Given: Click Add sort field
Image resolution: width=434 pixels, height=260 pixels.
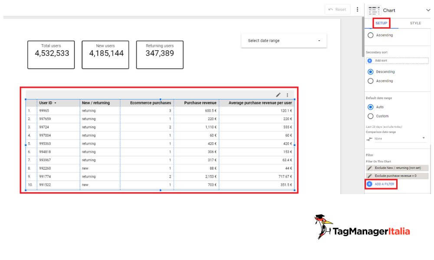Looking at the screenshot, I should [397, 61].
